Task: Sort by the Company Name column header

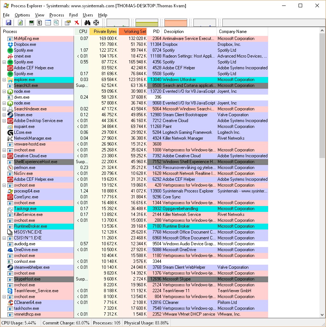Action: [x=242, y=32]
